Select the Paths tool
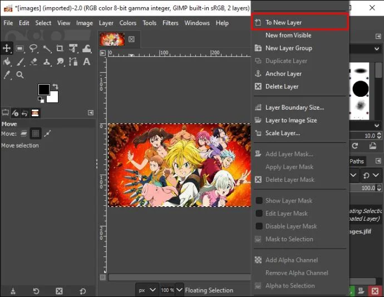The height and width of the screenshot is (297, 384). 73,61
